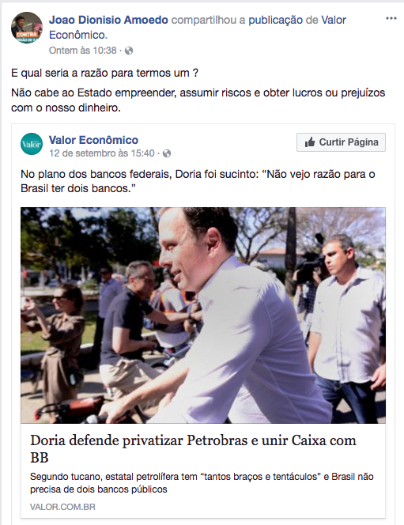Click the Curtir Página button
Image resolution: width=404 pixels, height=525 pixels.
click(341, 142)
